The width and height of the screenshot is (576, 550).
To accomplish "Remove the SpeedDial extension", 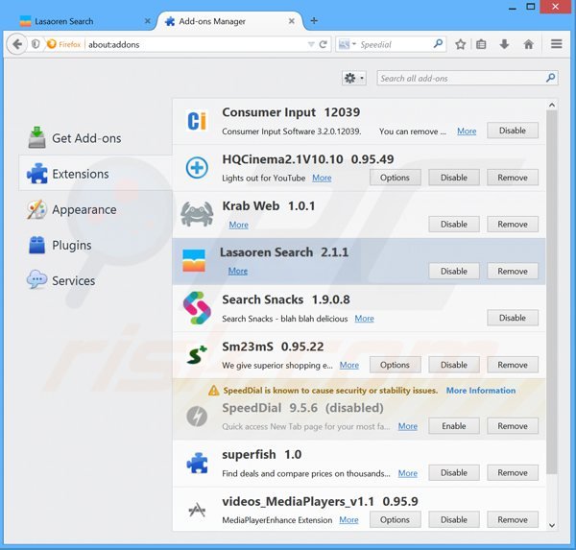I will point(513,426).
